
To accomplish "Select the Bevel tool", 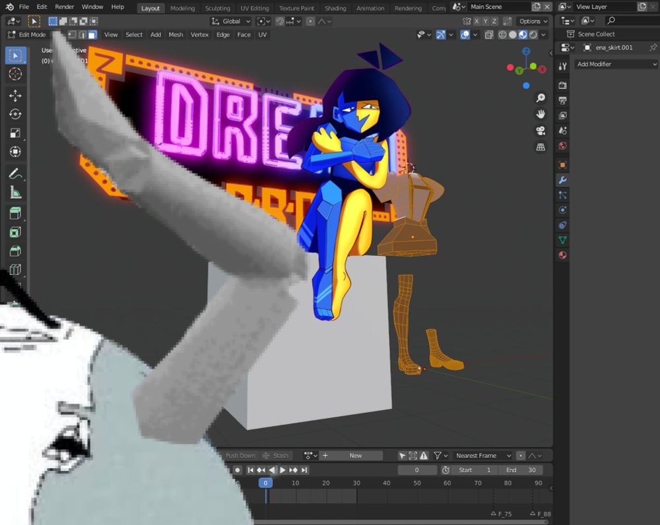I will coord(16,251).
